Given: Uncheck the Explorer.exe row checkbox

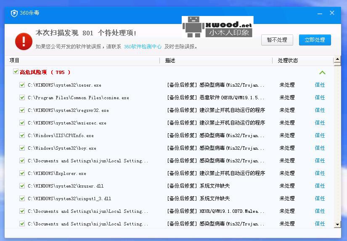Looking at the screenshot, I should tap(22, 173).
